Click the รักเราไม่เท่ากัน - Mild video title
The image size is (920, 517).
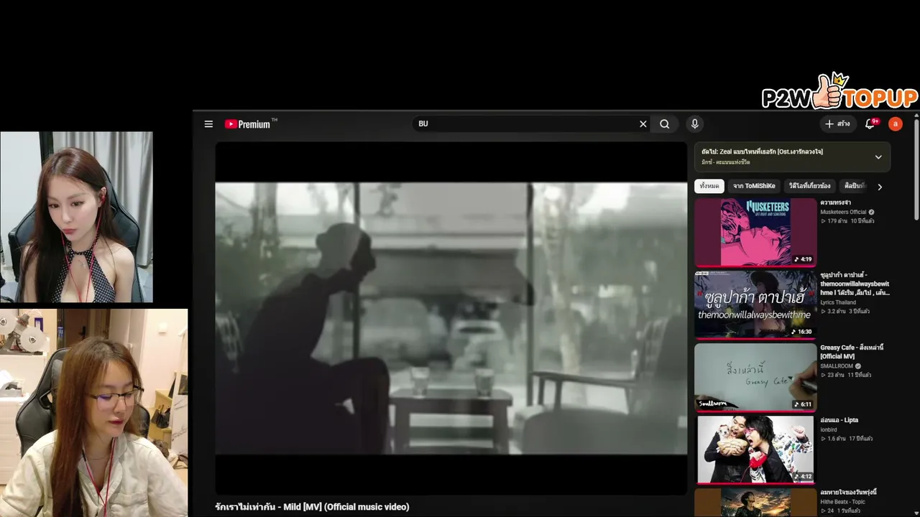312,507
